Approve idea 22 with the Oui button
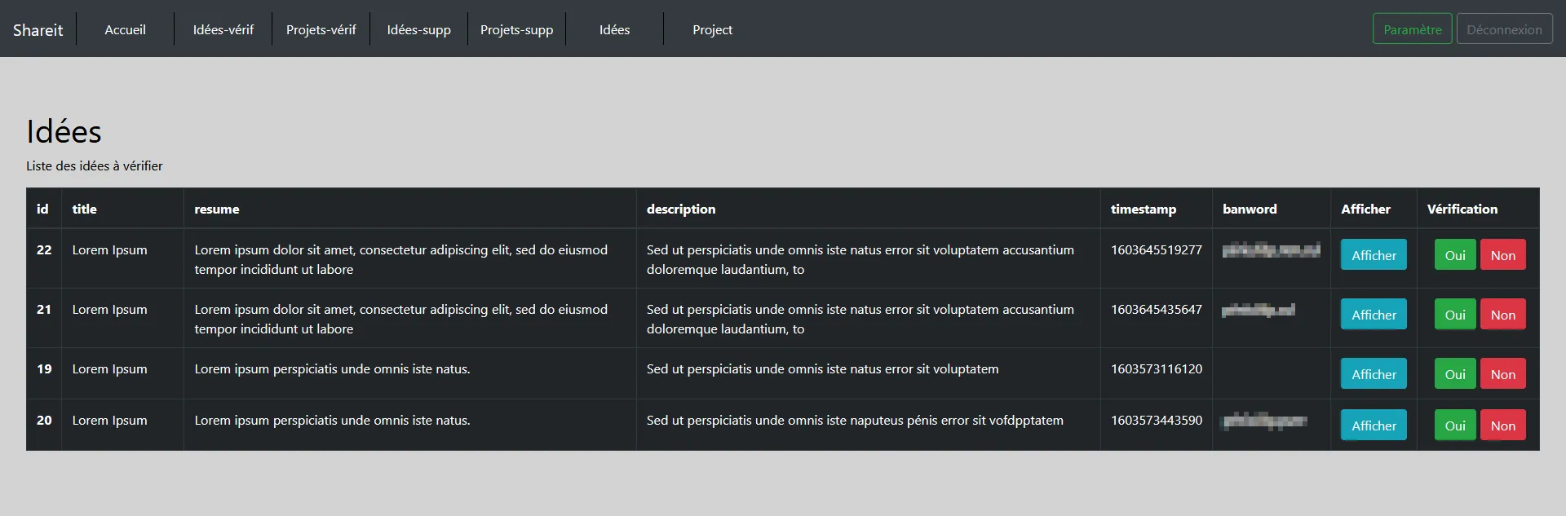 (1455, 255)
